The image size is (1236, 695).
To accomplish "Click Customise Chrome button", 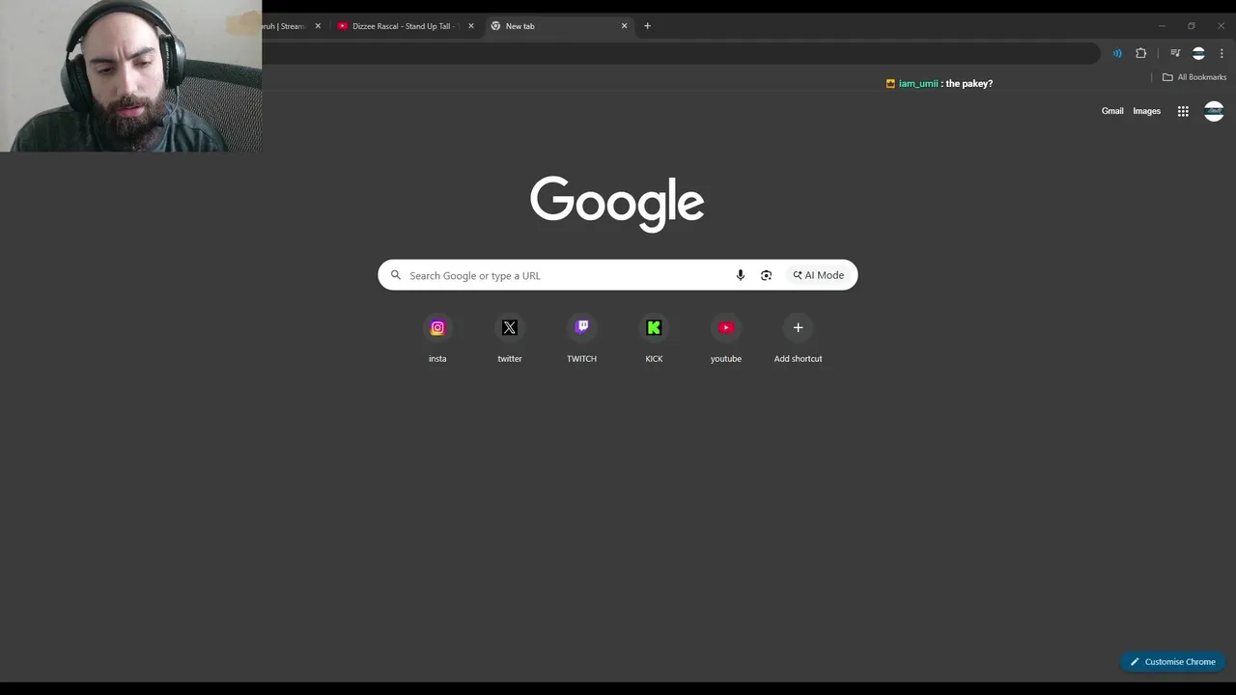I will 1172,661.
